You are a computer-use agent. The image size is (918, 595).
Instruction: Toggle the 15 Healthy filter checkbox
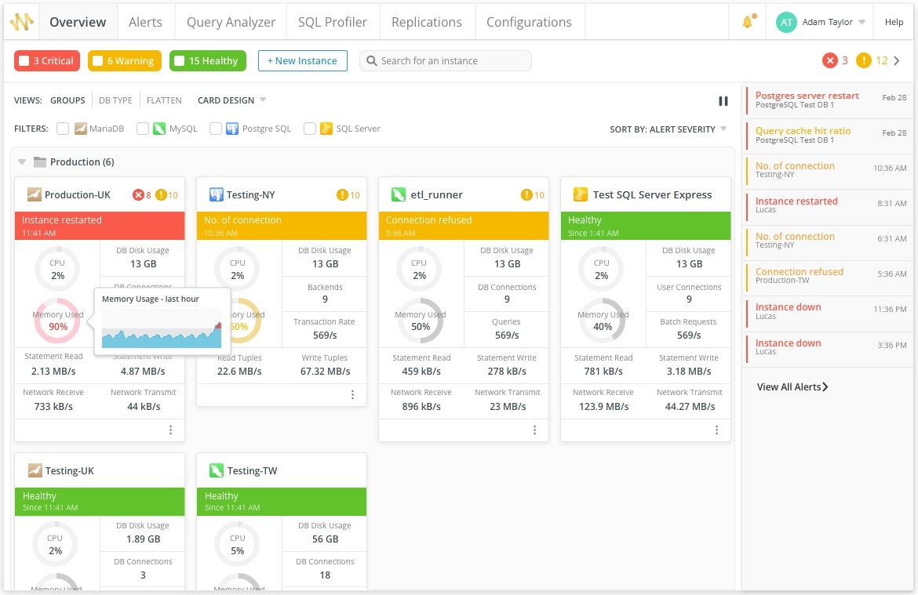180,61
